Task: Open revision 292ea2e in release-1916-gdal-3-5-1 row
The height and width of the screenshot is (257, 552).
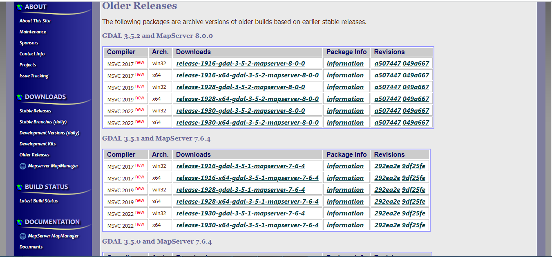Action: coord(387,166)
